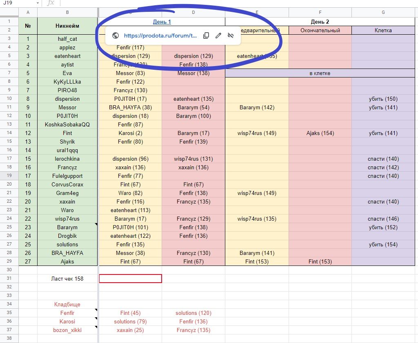Viewport: 418px width, 343px height.
Task: Click the Ласт чек 158 cell
Action: click(x=67, y=279)
